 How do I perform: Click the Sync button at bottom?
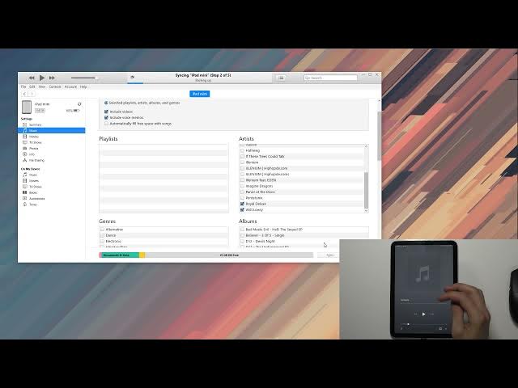click(329, 255)
